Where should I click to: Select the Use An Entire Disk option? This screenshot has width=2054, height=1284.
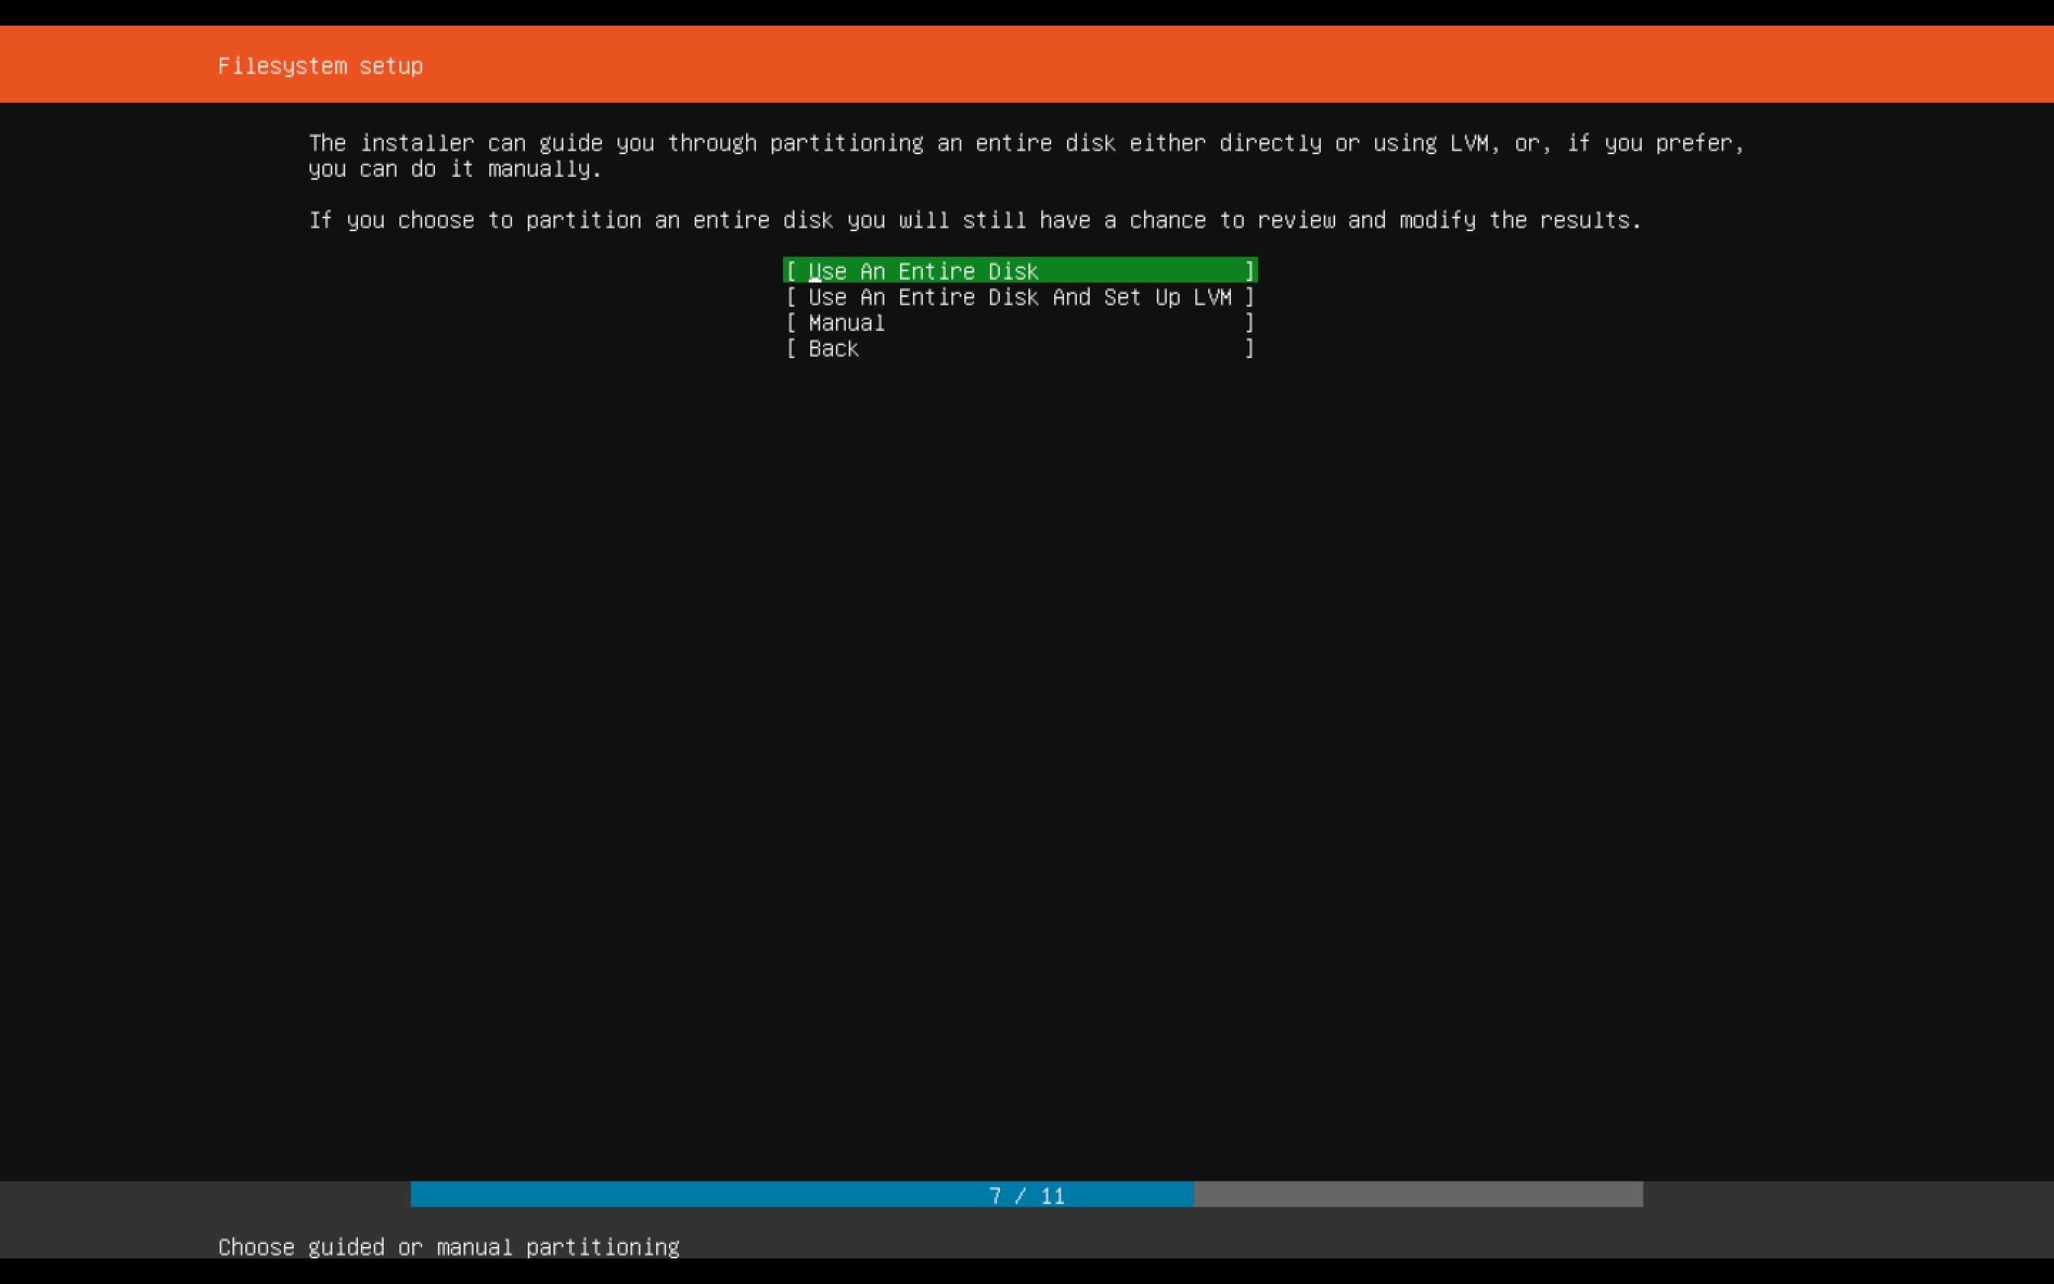(1019, 271)
